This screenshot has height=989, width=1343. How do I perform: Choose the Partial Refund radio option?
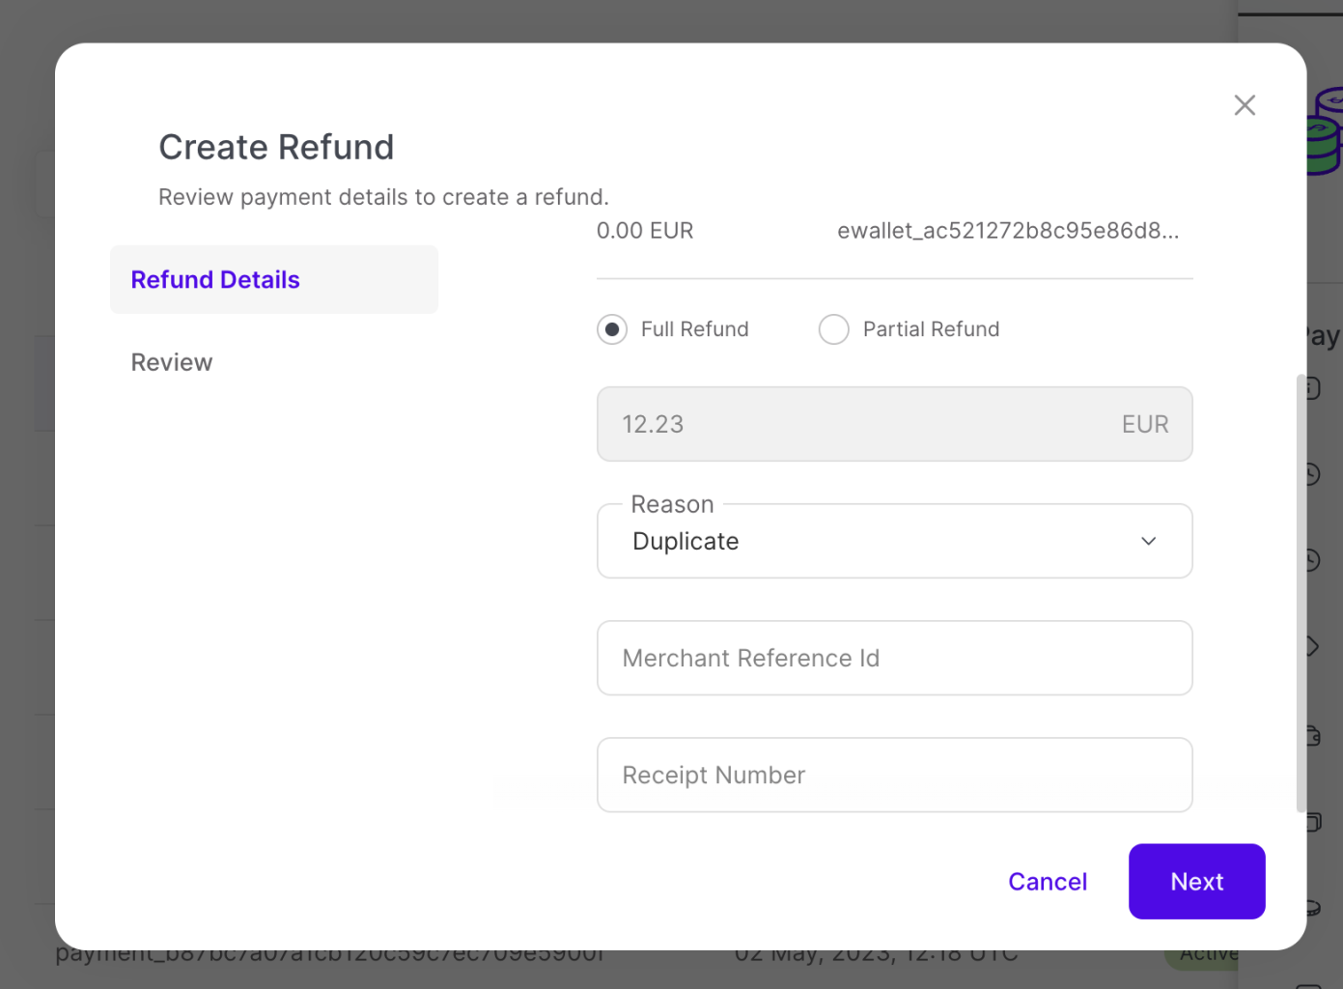(834, 329)
